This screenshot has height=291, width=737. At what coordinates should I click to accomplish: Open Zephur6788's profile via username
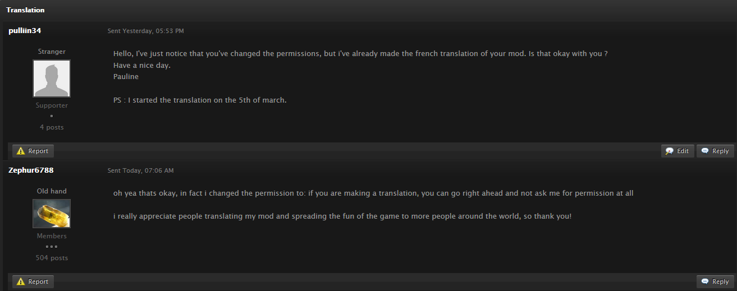coord(31,170)
